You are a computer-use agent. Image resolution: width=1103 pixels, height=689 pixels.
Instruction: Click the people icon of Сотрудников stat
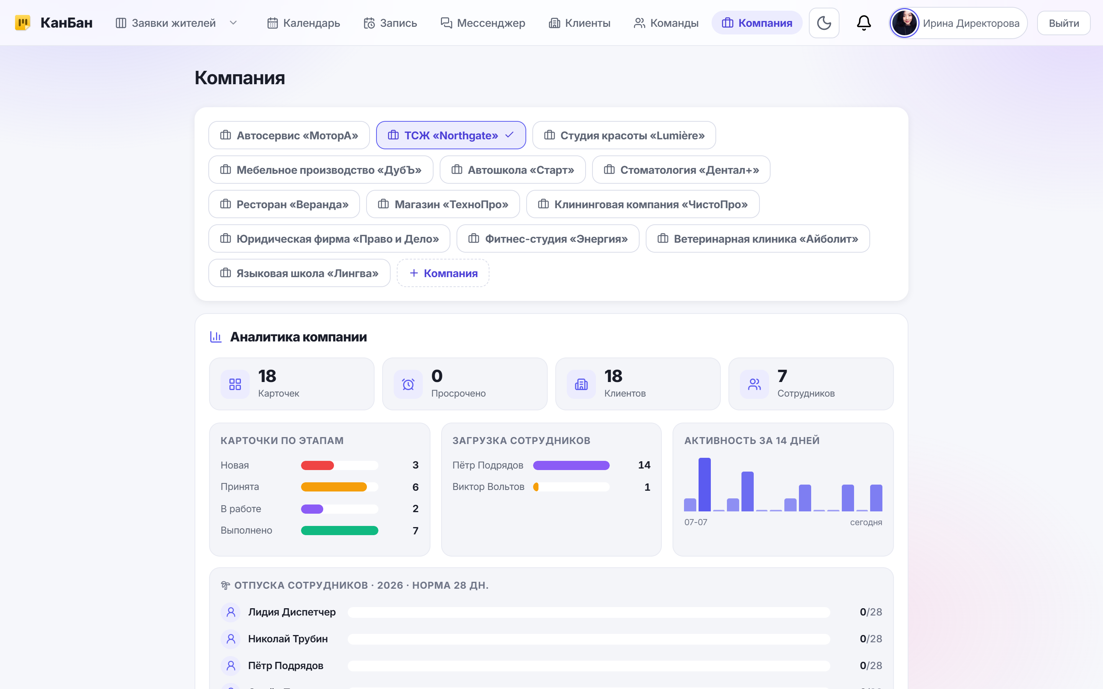point(754,384)
